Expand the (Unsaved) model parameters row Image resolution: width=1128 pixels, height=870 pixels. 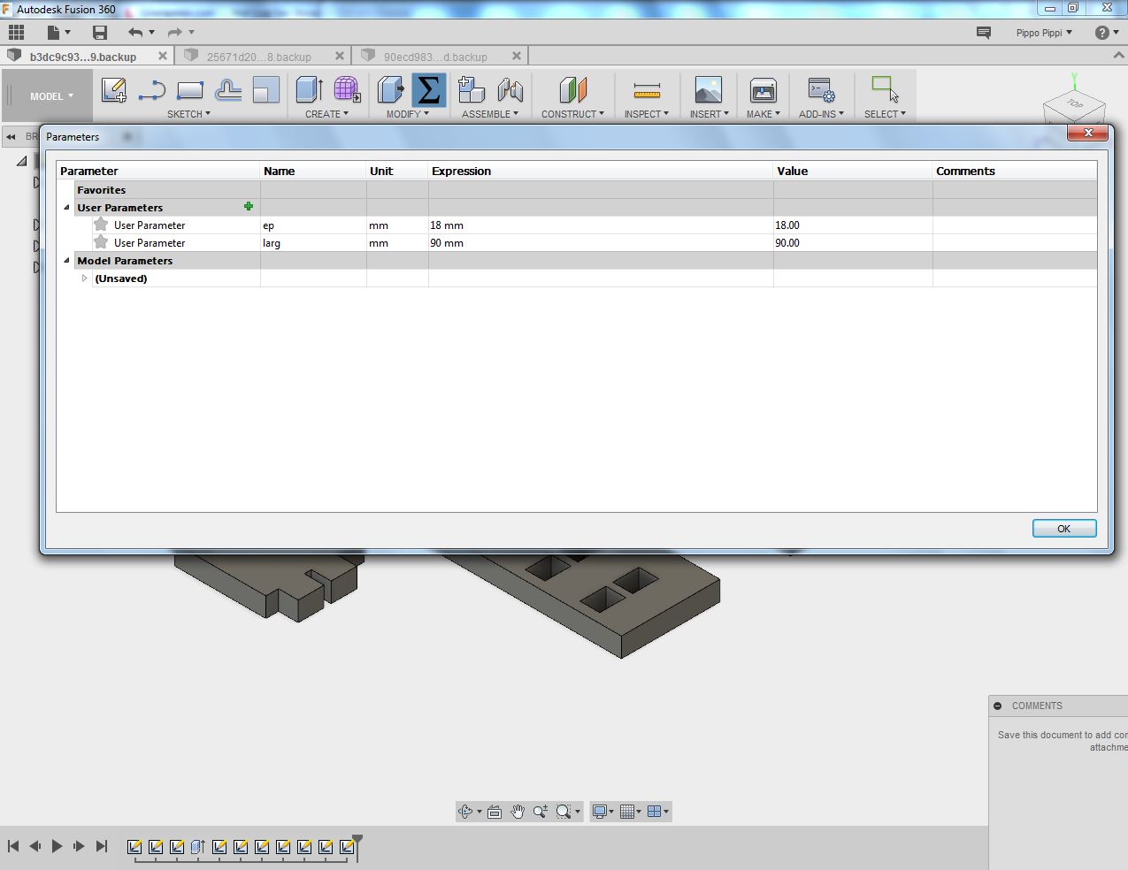tap(85, 279)
